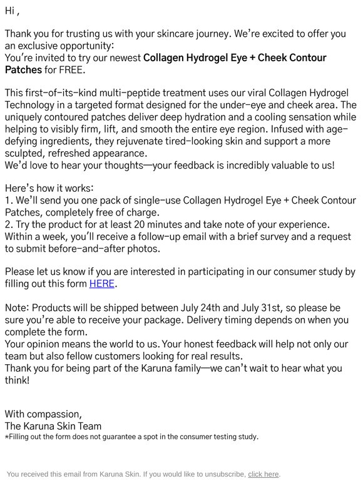Click the 'Hi ,' greeting line

(13, 11)
